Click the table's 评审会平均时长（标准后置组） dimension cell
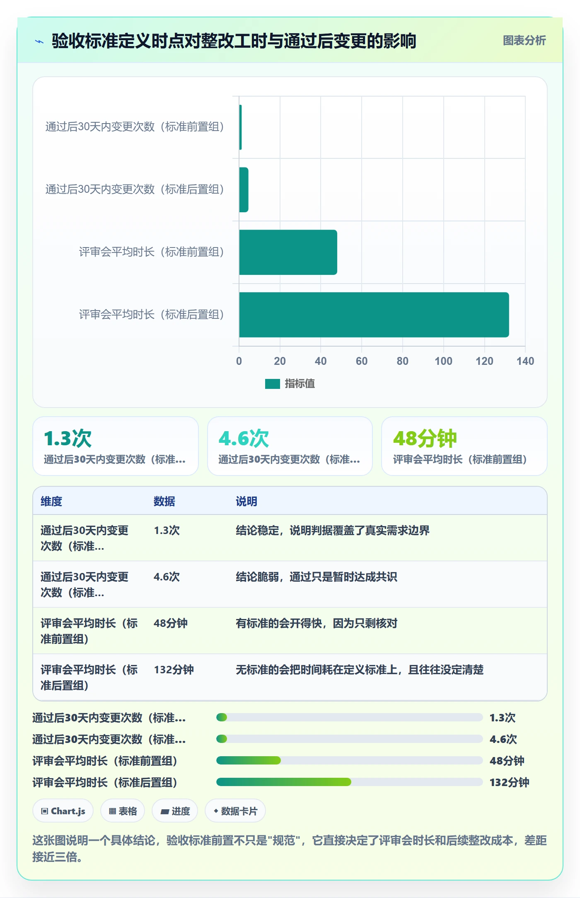Viewport: 580px width, 898px height. [x=89, y=677]
